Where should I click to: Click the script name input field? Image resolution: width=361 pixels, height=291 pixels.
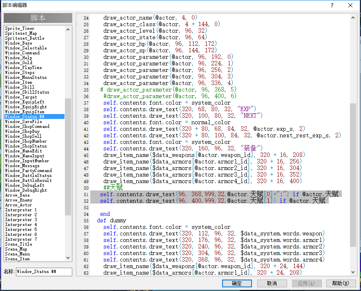tap(44, 272)
